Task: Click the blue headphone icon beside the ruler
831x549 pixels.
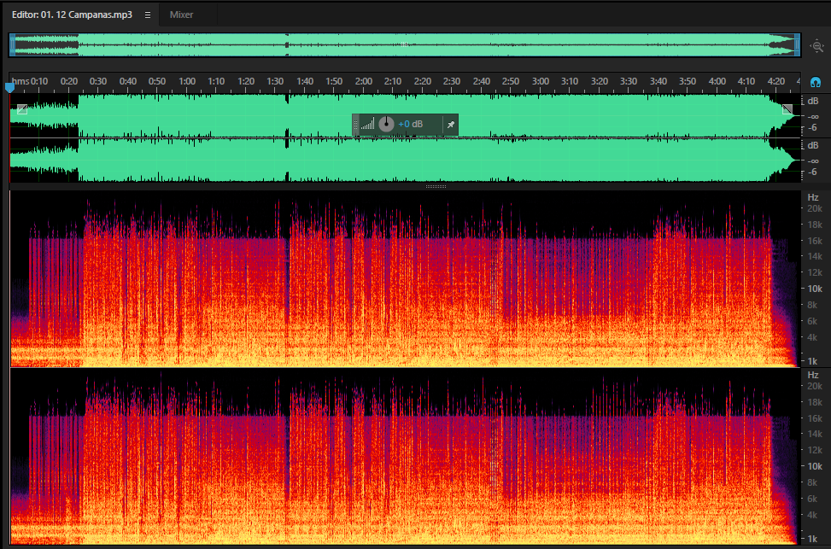Action: [x=816, y=82]
